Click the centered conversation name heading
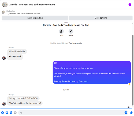Image resolution: width=134 pixels, height=116 pixels. pos(66,25)
